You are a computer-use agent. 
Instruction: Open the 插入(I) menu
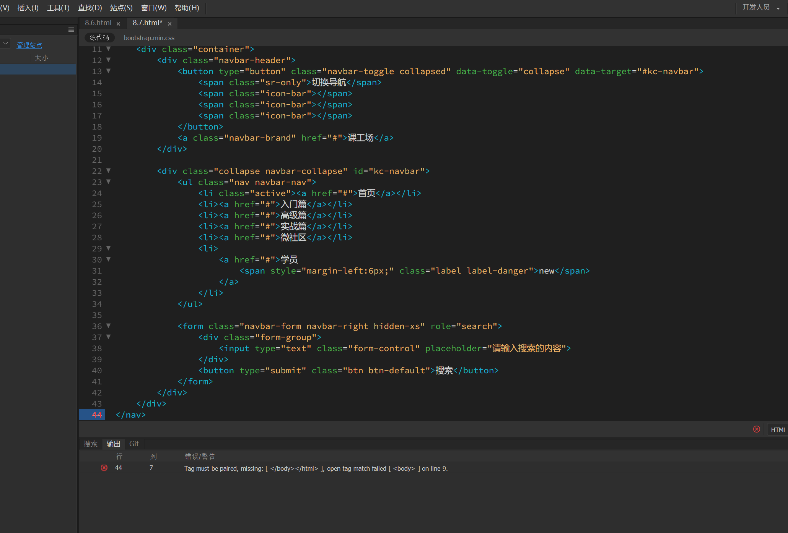(x=28, y=8)
